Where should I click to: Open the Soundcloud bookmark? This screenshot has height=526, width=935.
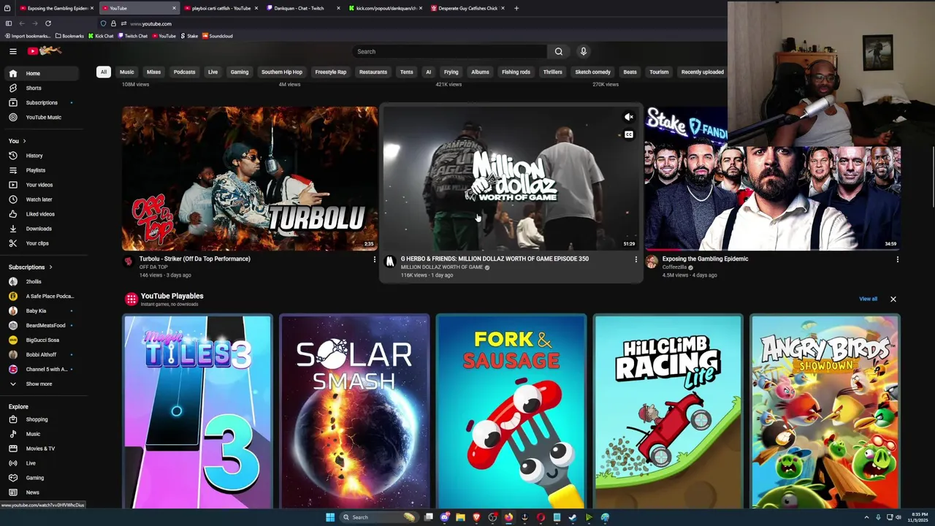217,36
